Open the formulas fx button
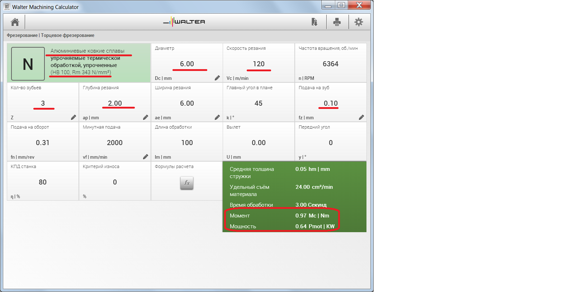Screen dimensions: 587x292 pos(187,183)
